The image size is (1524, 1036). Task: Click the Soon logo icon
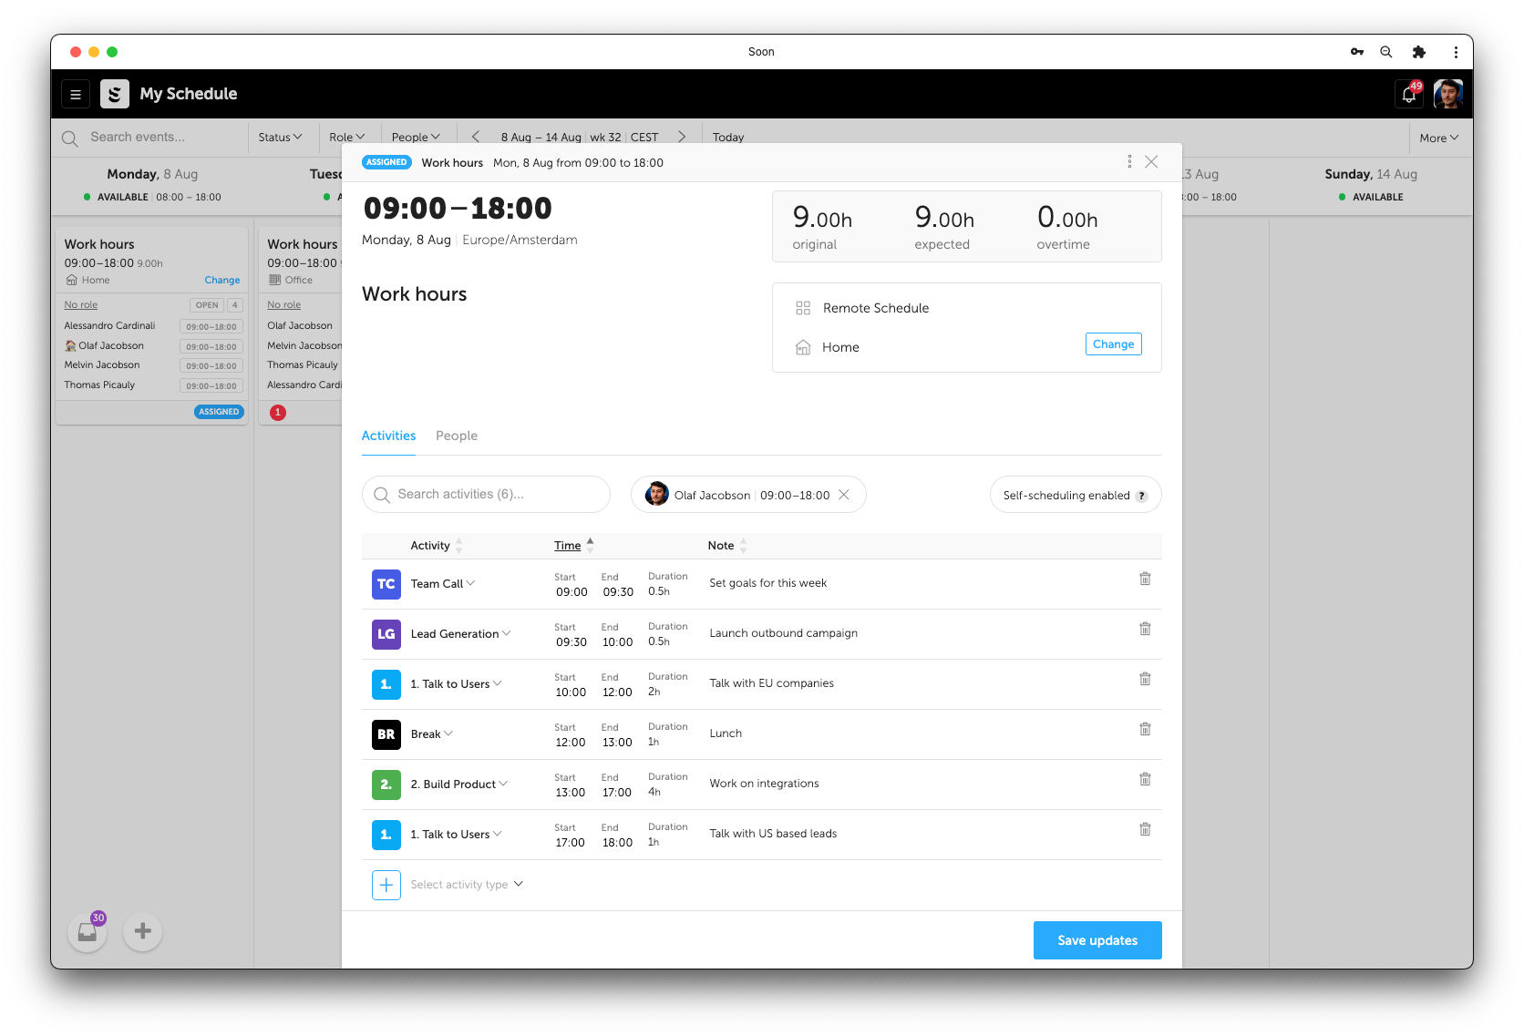[115, 94]
